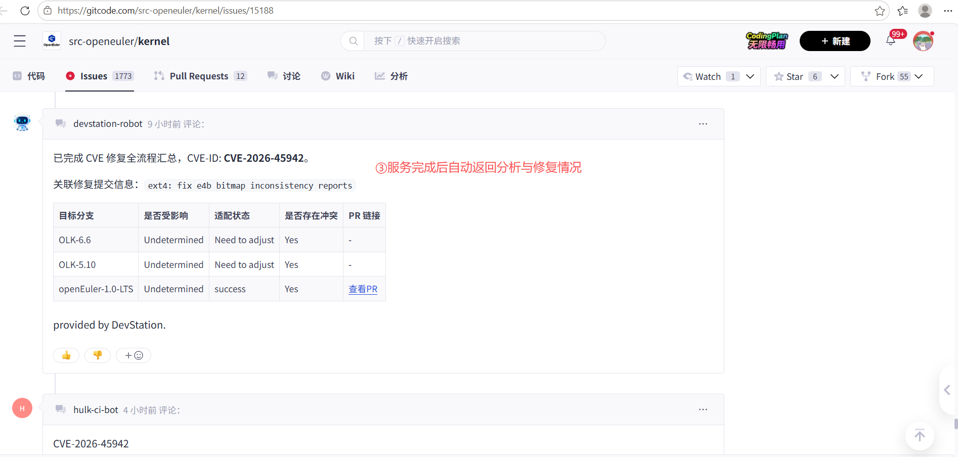This screenshot has width=958, height=457.
Task: Click devstation-robot avatar
Action: [x=22, y=122]
